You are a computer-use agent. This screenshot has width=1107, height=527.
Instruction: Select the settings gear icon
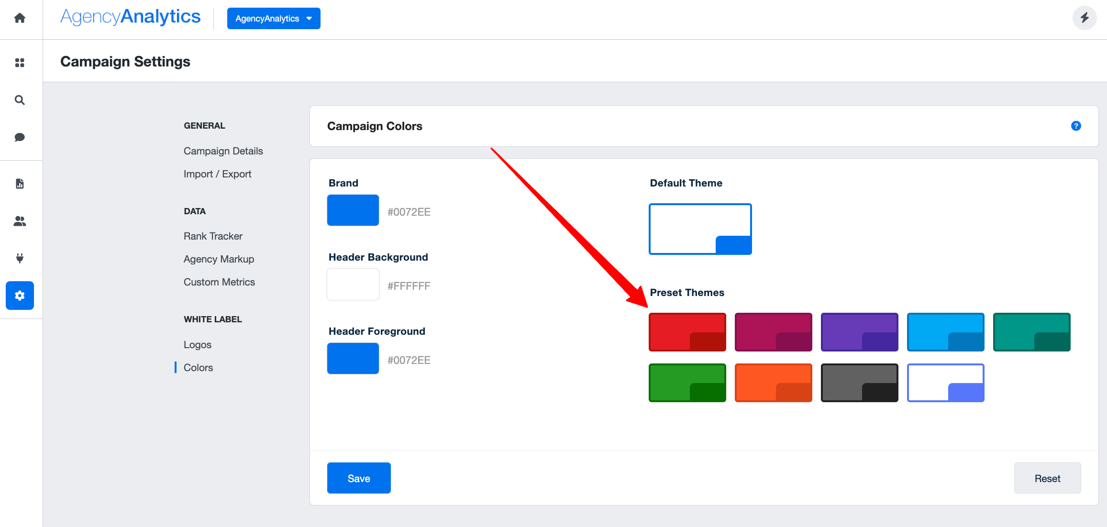coord(20,296)
